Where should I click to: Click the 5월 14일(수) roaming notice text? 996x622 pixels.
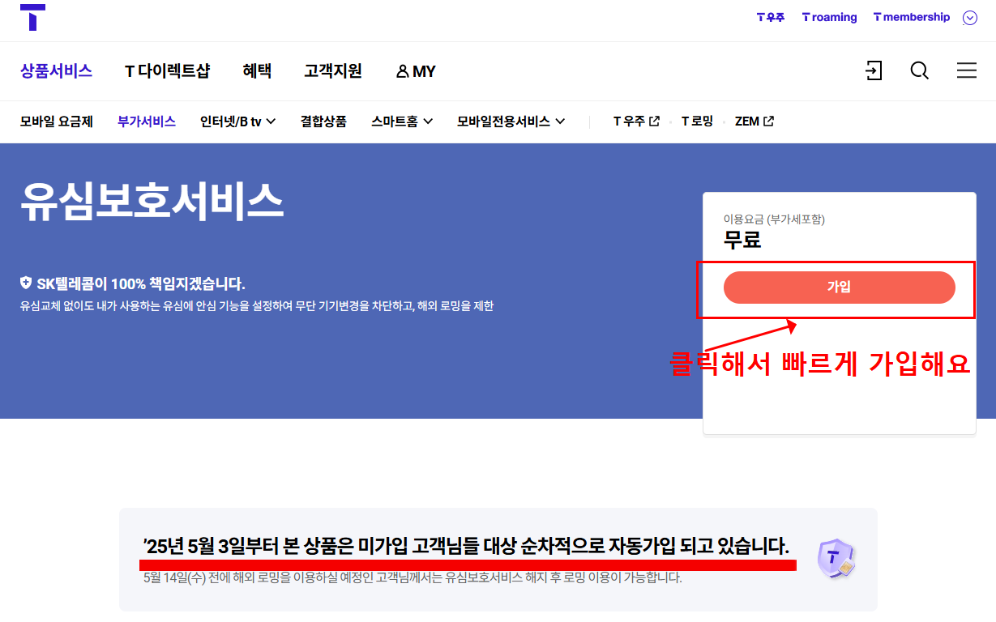[x=413, y=577]
